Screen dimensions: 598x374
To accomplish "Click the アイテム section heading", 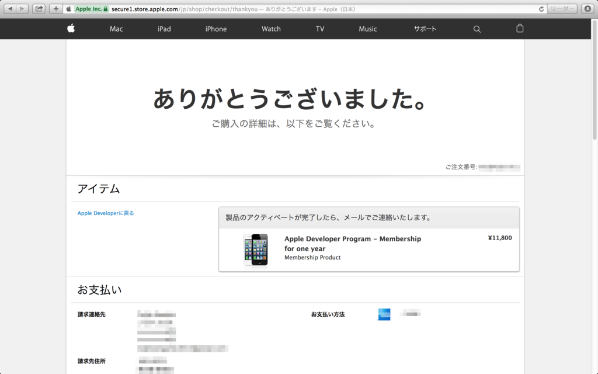I will (99, 189).
